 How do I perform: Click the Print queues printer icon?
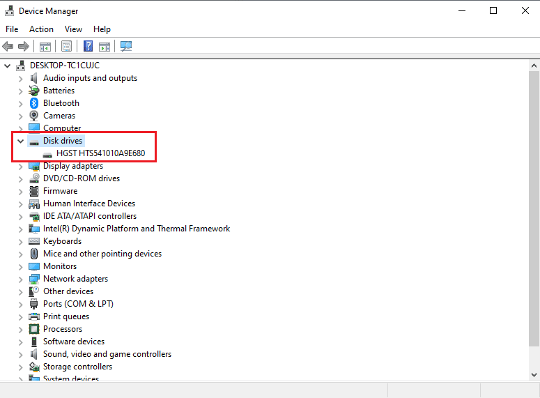tap(34, 316)
